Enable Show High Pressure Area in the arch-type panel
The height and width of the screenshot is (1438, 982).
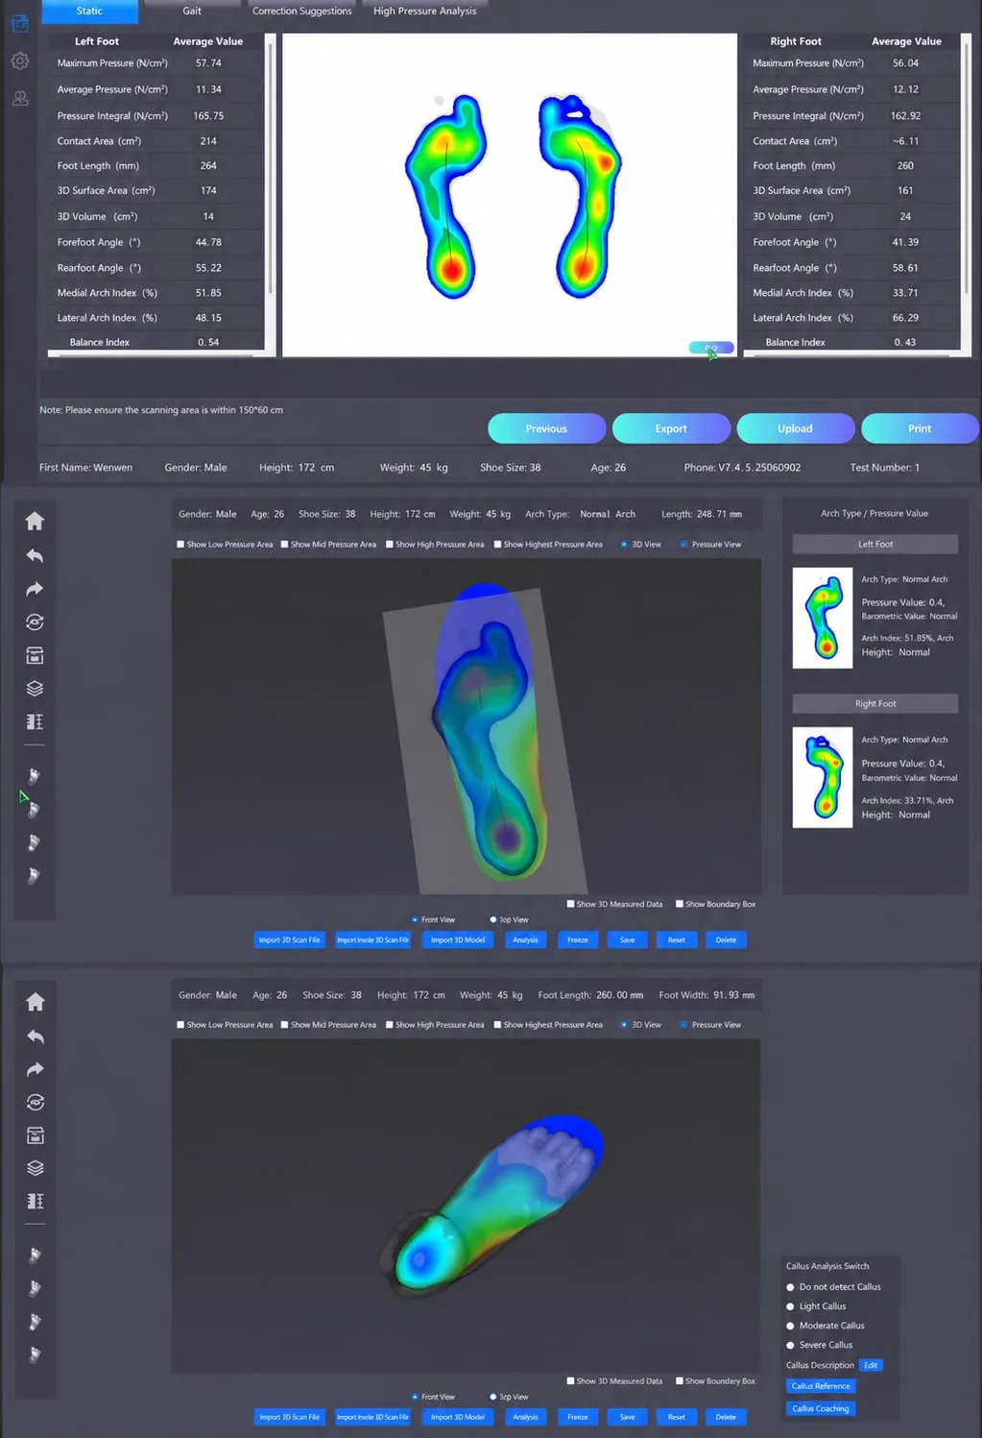click(389, 544)
